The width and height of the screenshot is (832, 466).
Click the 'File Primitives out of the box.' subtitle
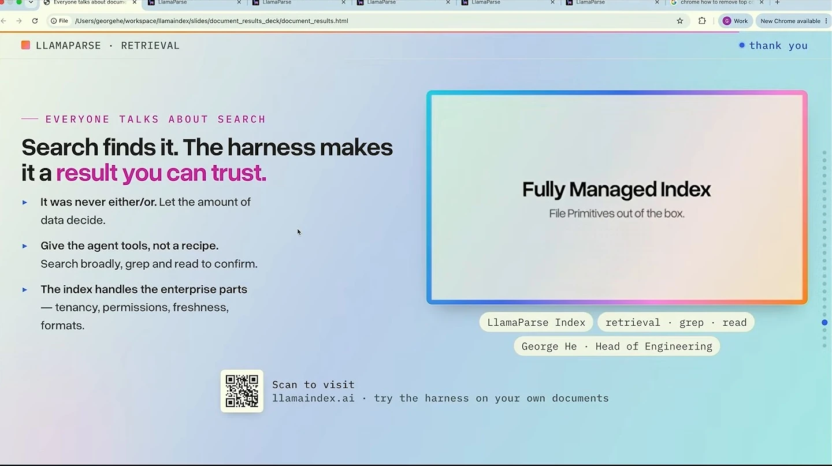coord(616,214)
